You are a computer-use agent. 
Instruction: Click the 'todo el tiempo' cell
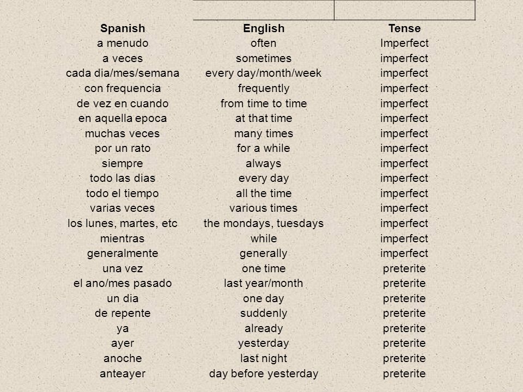coord(123,193)
